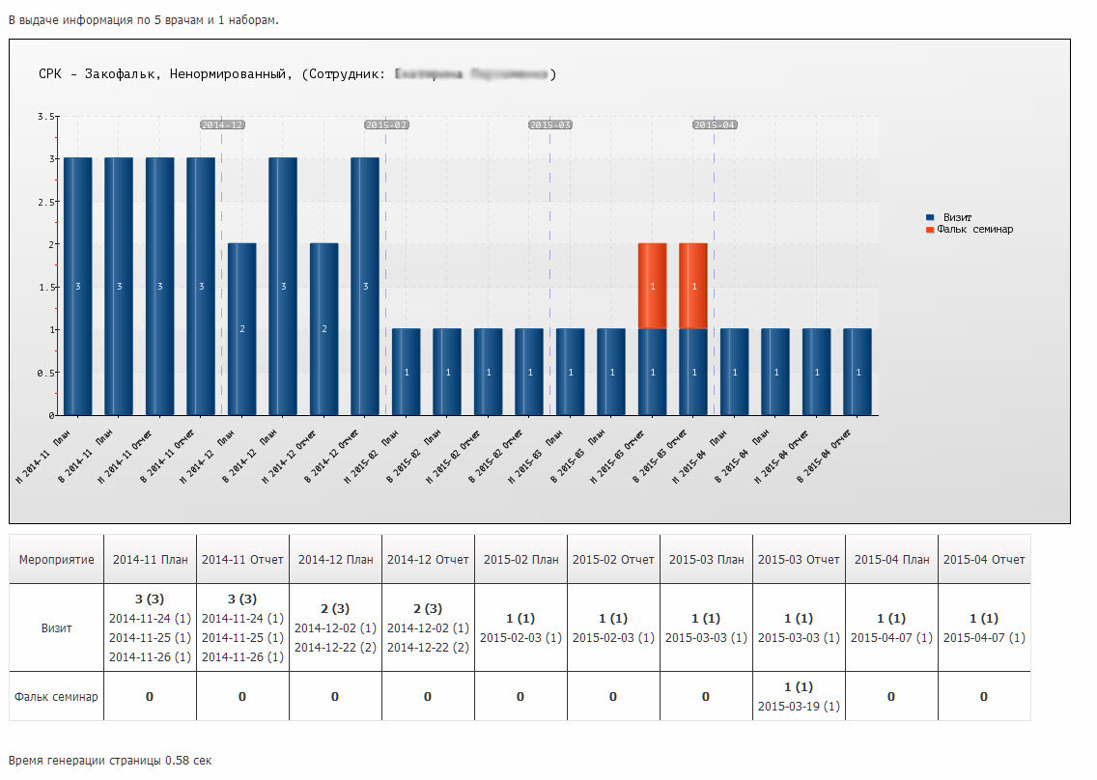The width and height of the screenshot is (1097, 780).
Task: Click the blue Визит legend swatch
Action: (930, 218)
